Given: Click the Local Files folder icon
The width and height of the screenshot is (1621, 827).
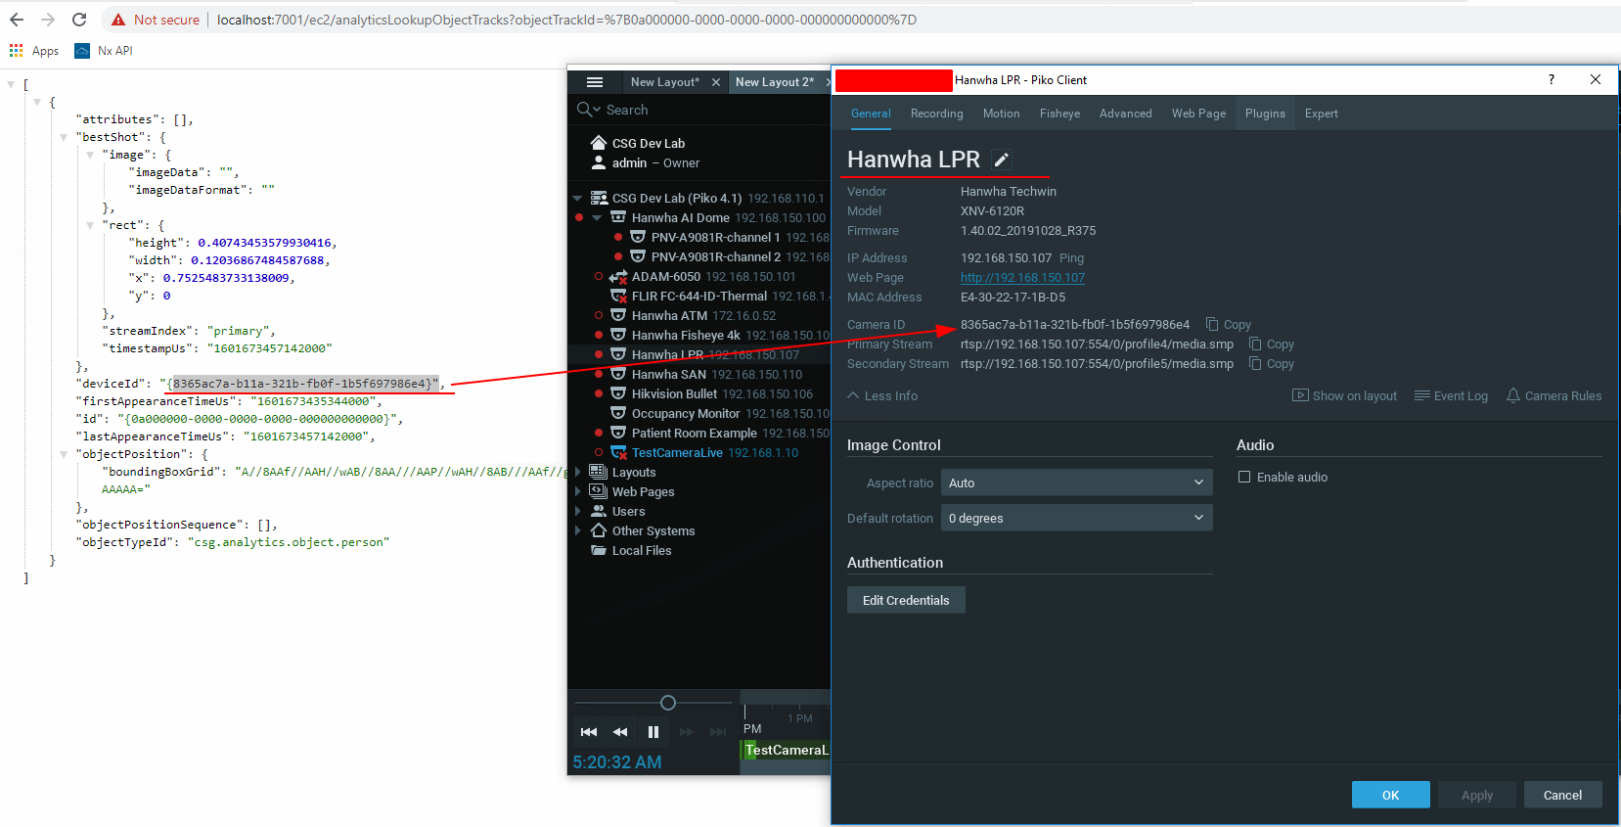Looking at the screenshot, I should coord(599,550).
